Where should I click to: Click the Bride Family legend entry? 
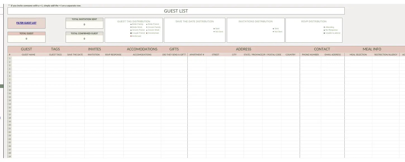point(137,24)
